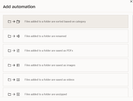The image size is (133, 101).
Task: Click folder icon in sorted by category row
Action: point(9,21)
